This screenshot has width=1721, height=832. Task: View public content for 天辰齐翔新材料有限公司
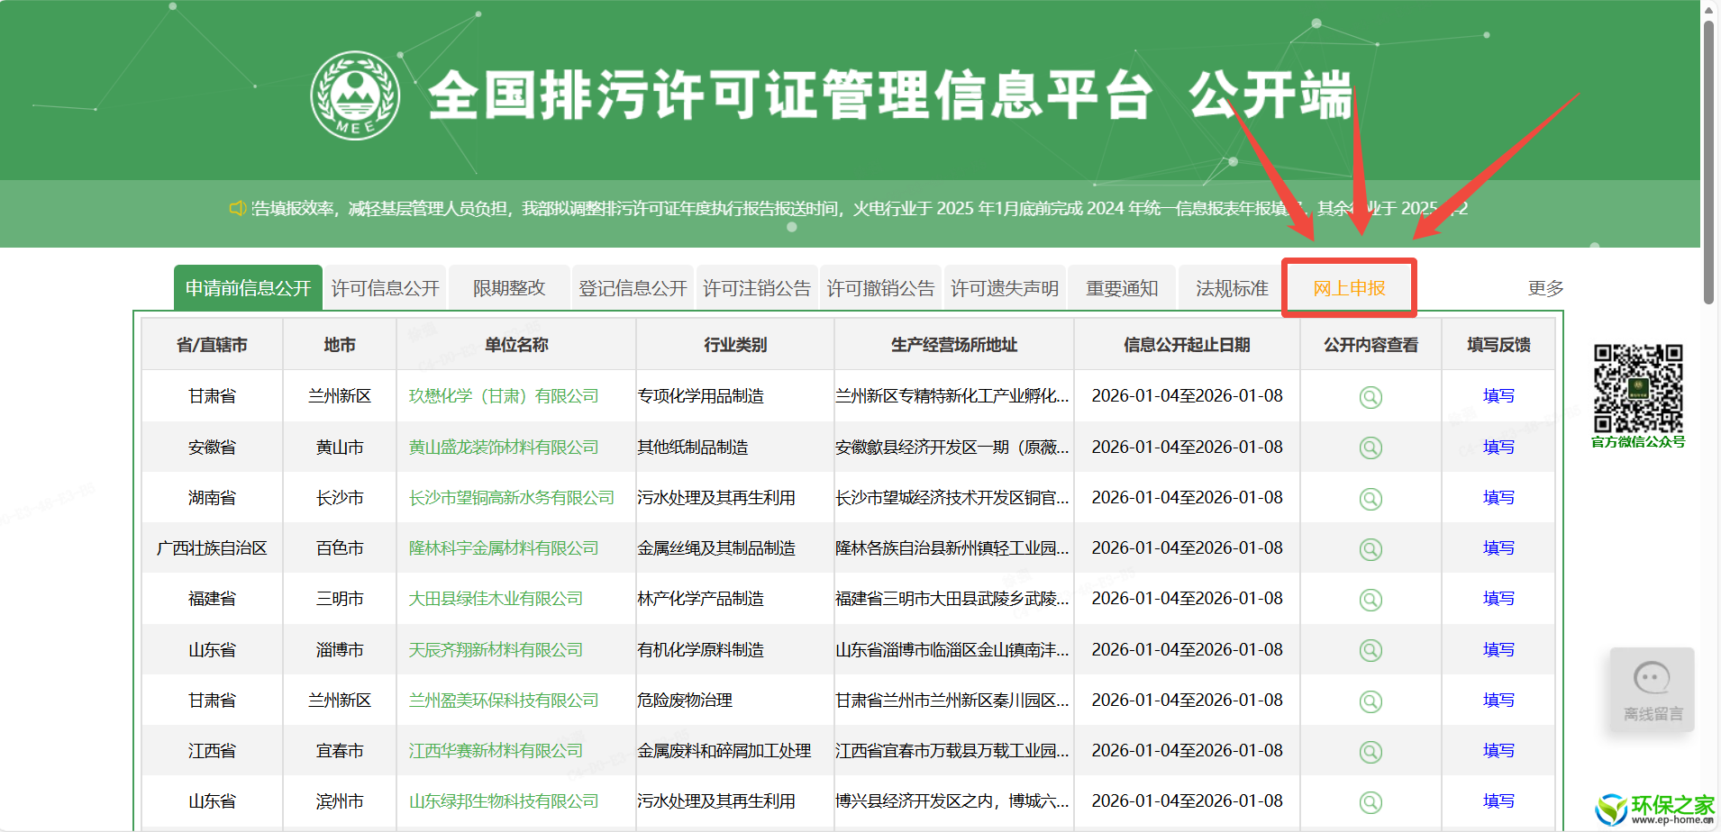tap(1370, 650)
